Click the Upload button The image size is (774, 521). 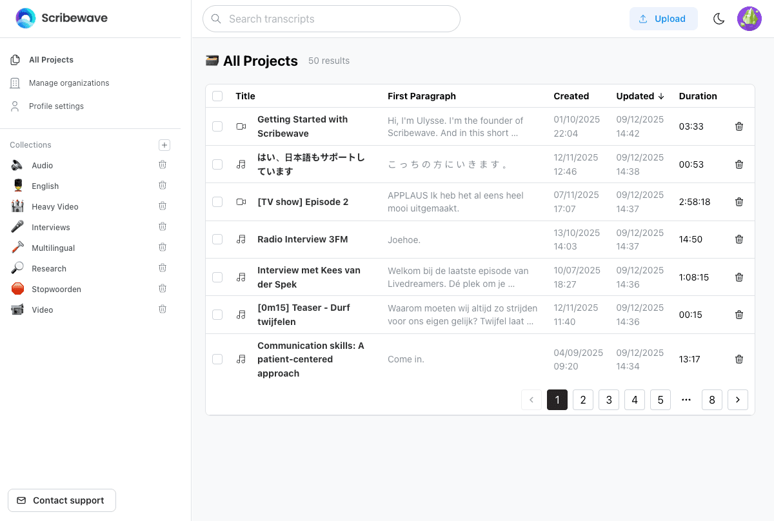pyautogui.click(x=664, y=19)
